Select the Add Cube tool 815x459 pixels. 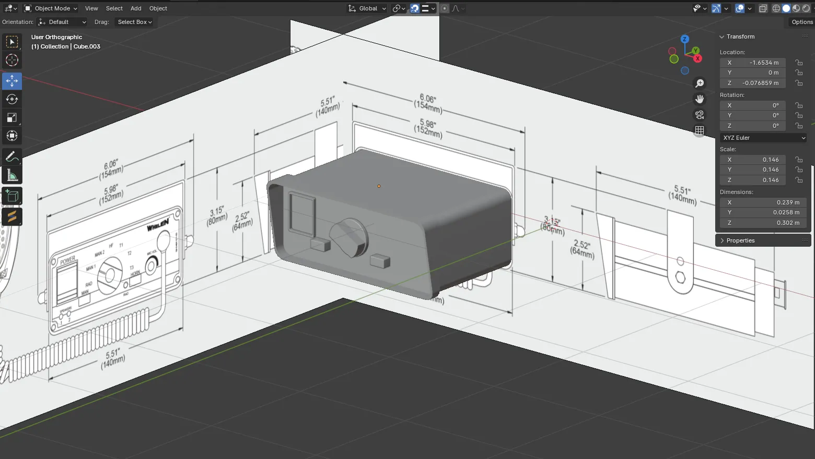click(x=12, y=196)
